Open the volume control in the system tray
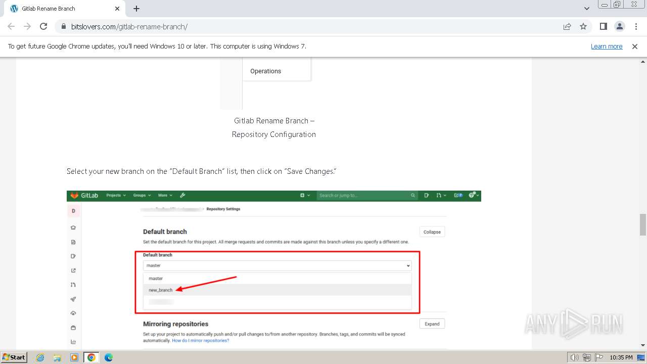 click(x=575, y=357)
